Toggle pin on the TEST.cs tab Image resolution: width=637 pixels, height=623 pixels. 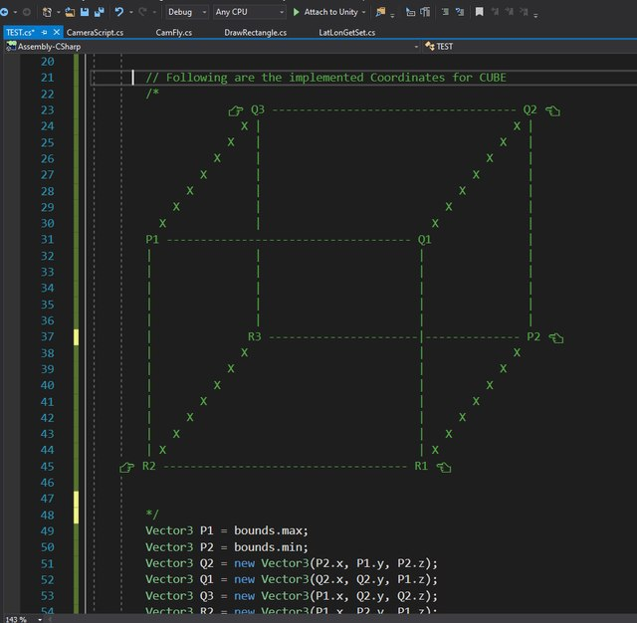44,33
